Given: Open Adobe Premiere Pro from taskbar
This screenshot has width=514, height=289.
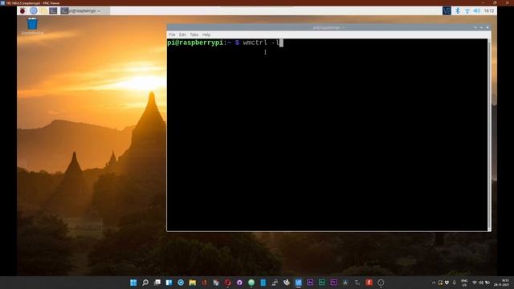Looking at the screenshot, I should (334, 283).
